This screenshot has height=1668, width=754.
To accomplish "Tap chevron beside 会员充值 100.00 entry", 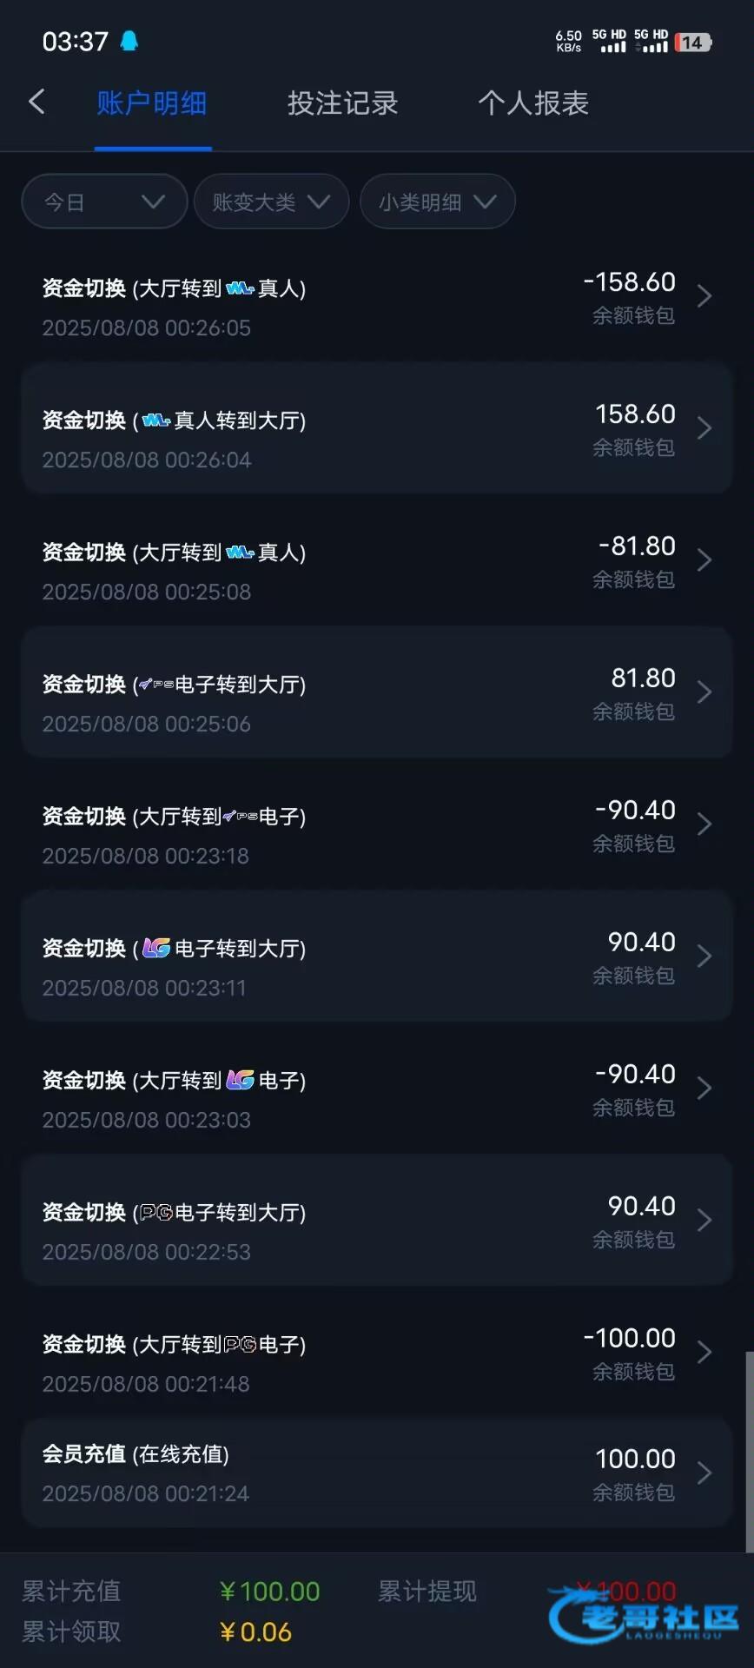I will click(x=704, y=1473).
